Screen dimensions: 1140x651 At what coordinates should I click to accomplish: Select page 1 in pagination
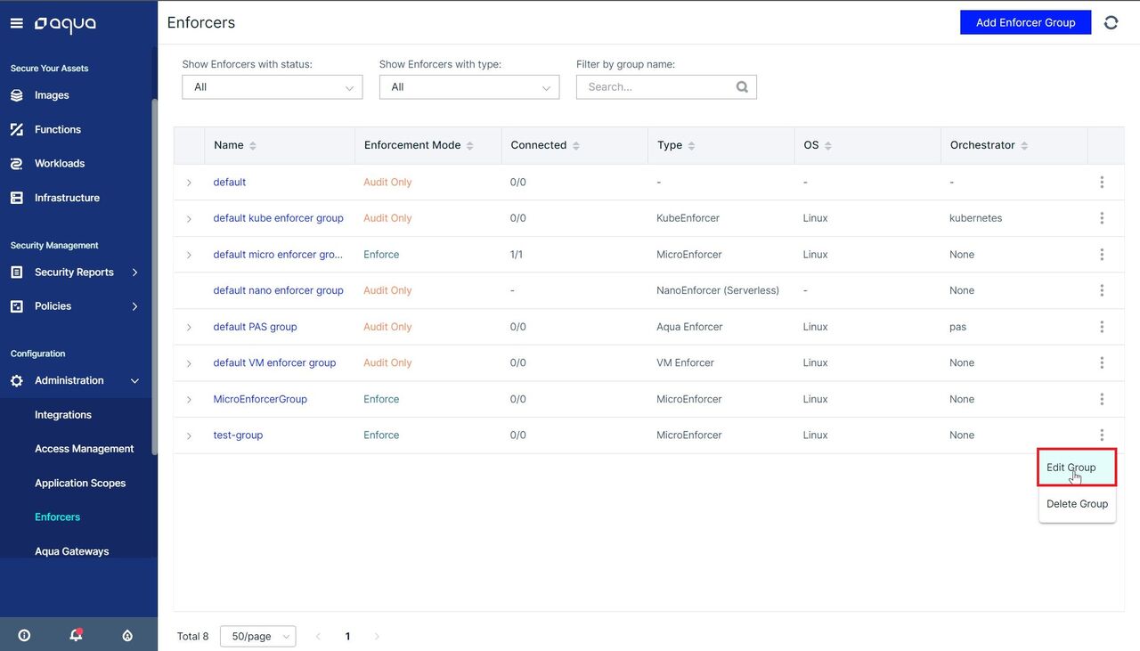pyautogui.click(x=347, y=636)
